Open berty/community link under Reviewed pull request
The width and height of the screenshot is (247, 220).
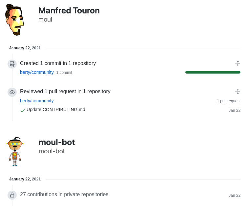point(37,101)
